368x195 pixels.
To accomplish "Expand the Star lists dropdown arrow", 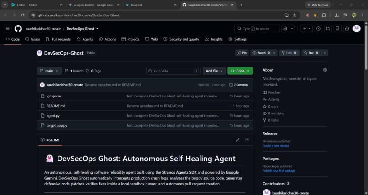I will point(325,53).
